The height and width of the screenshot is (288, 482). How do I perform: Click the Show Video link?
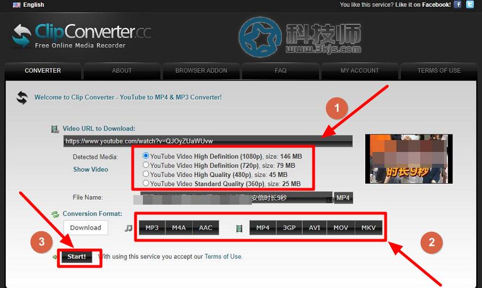pos(91,170)
